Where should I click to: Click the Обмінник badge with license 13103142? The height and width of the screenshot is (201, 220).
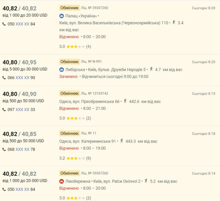(69, 93)
